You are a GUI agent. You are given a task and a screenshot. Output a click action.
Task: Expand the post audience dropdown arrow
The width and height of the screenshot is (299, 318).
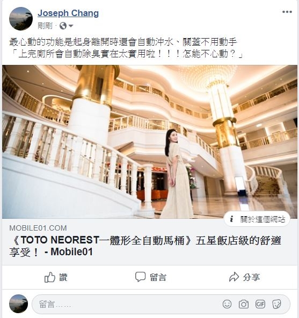coord(71,26)
